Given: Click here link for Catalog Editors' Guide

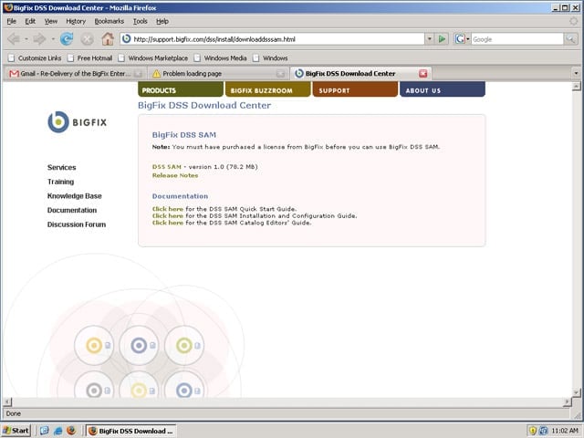Looking at the screenshot, I should click(x=168, y=223).
